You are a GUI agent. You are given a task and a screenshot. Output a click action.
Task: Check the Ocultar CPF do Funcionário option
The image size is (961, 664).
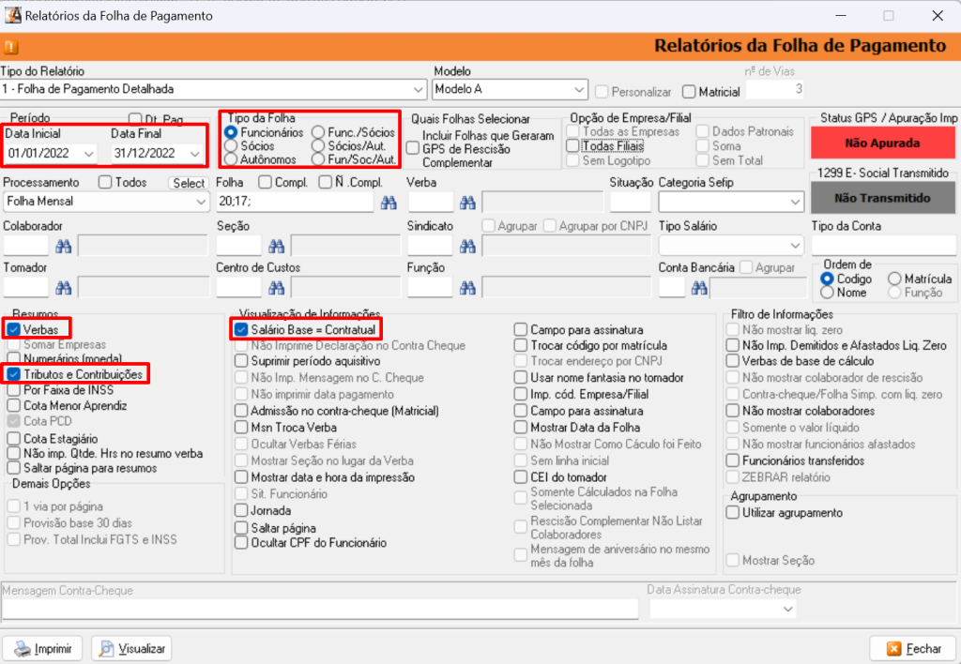point(241,543)
